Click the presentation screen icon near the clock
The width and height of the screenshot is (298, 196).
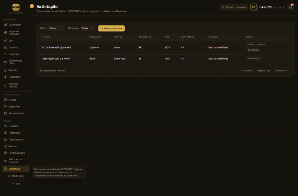click(254, 7)
